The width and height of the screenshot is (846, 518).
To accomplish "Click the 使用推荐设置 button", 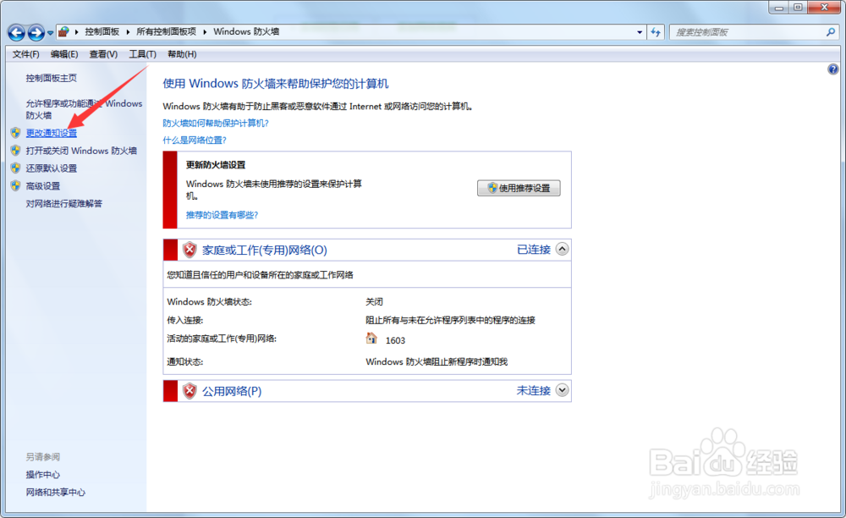I will (519, 188).
